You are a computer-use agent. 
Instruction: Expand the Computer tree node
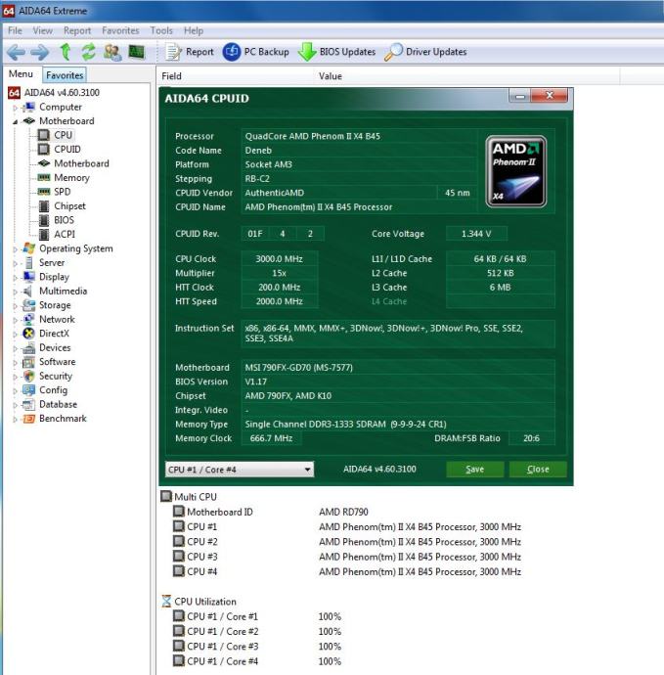(x=15, y=108)
